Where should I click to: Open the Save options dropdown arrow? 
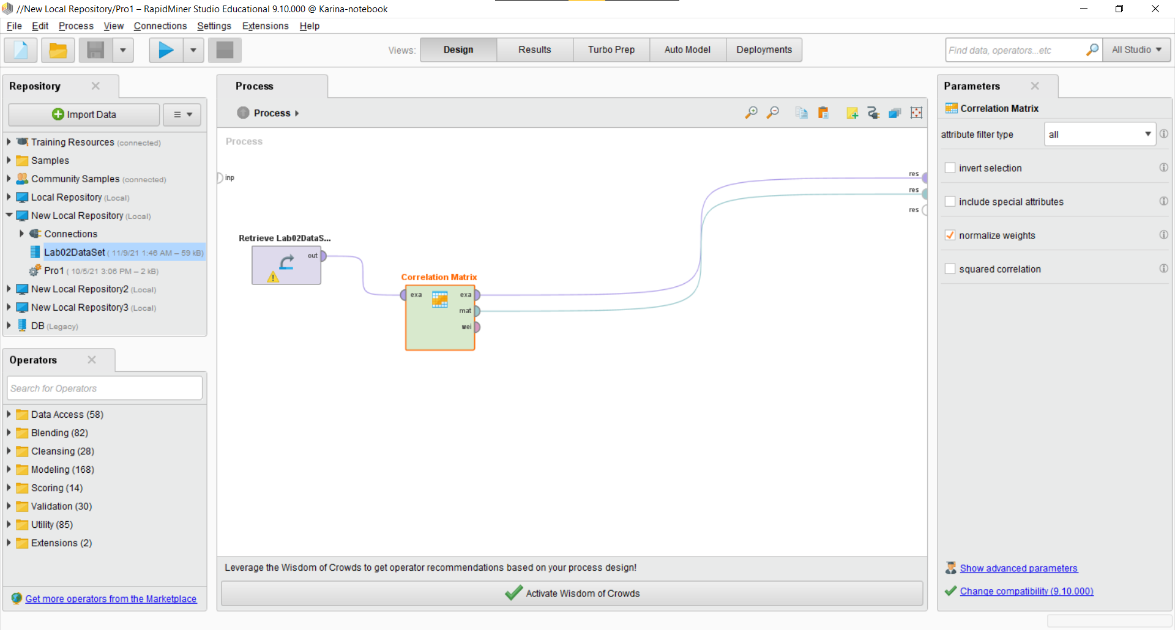click(123, 50)
